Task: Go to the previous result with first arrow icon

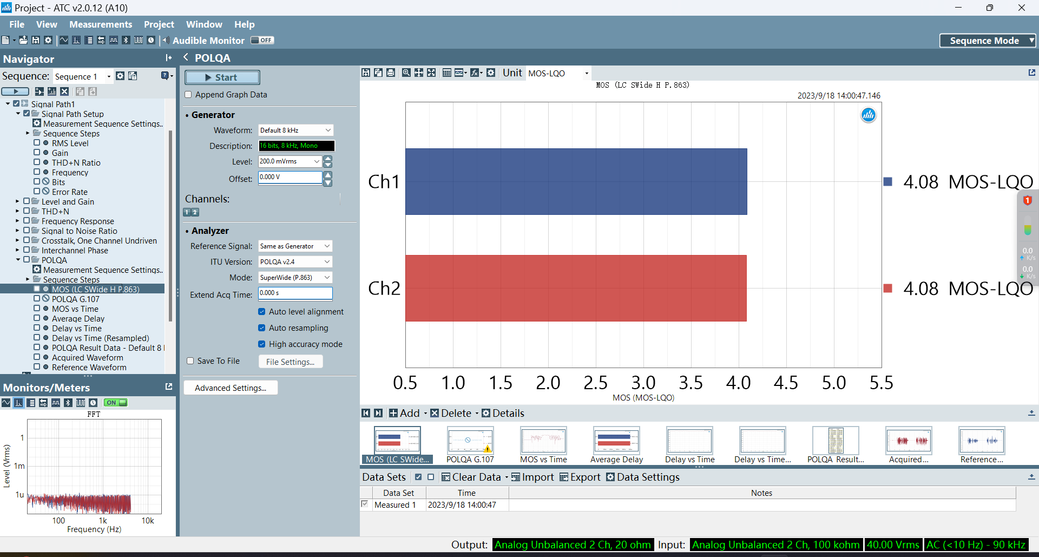Action: [366, 413]
